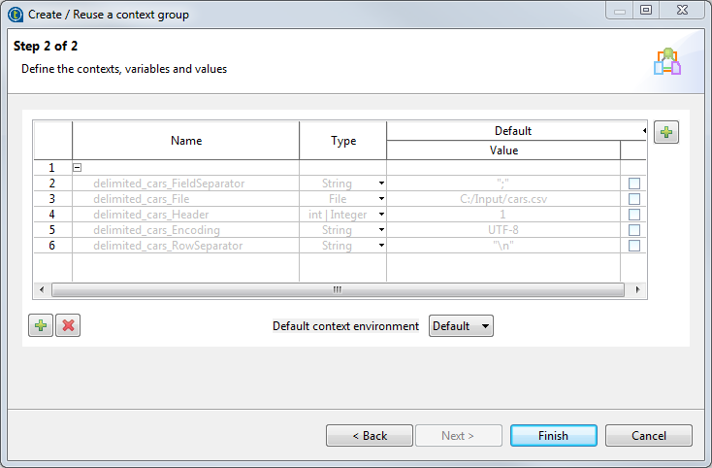Screen dimensions: 712x468
Task: Collapse the tree node in row 1
Action: click(x=78, y=168)
